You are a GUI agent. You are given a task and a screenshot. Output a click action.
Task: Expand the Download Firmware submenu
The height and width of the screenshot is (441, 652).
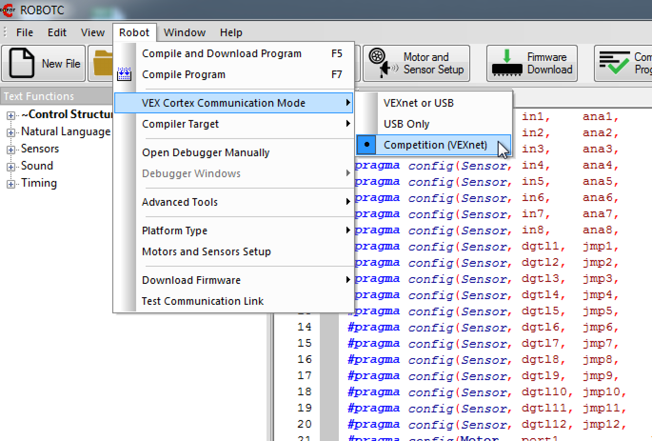pyautogui.click(x=233, y=280)
